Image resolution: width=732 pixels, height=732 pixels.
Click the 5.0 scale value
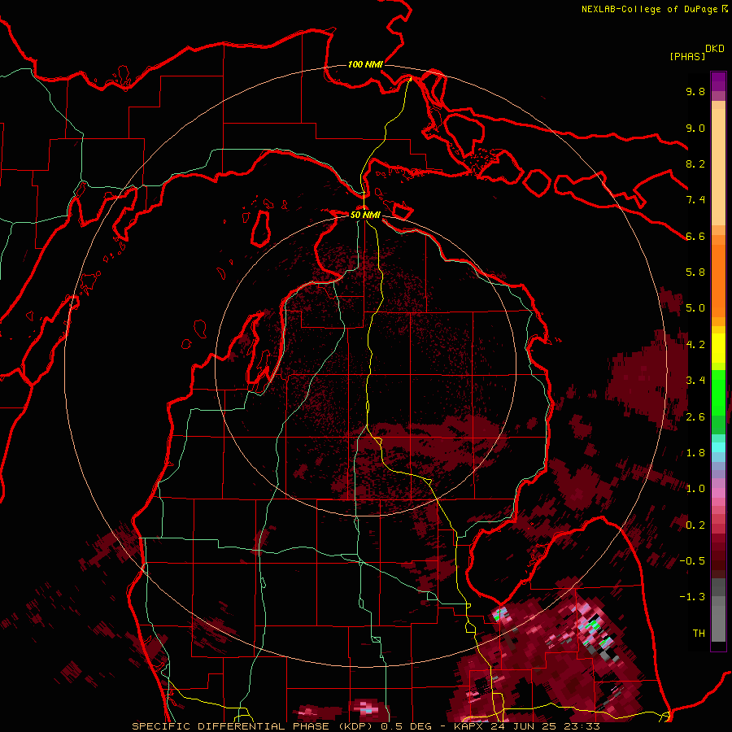695,308
